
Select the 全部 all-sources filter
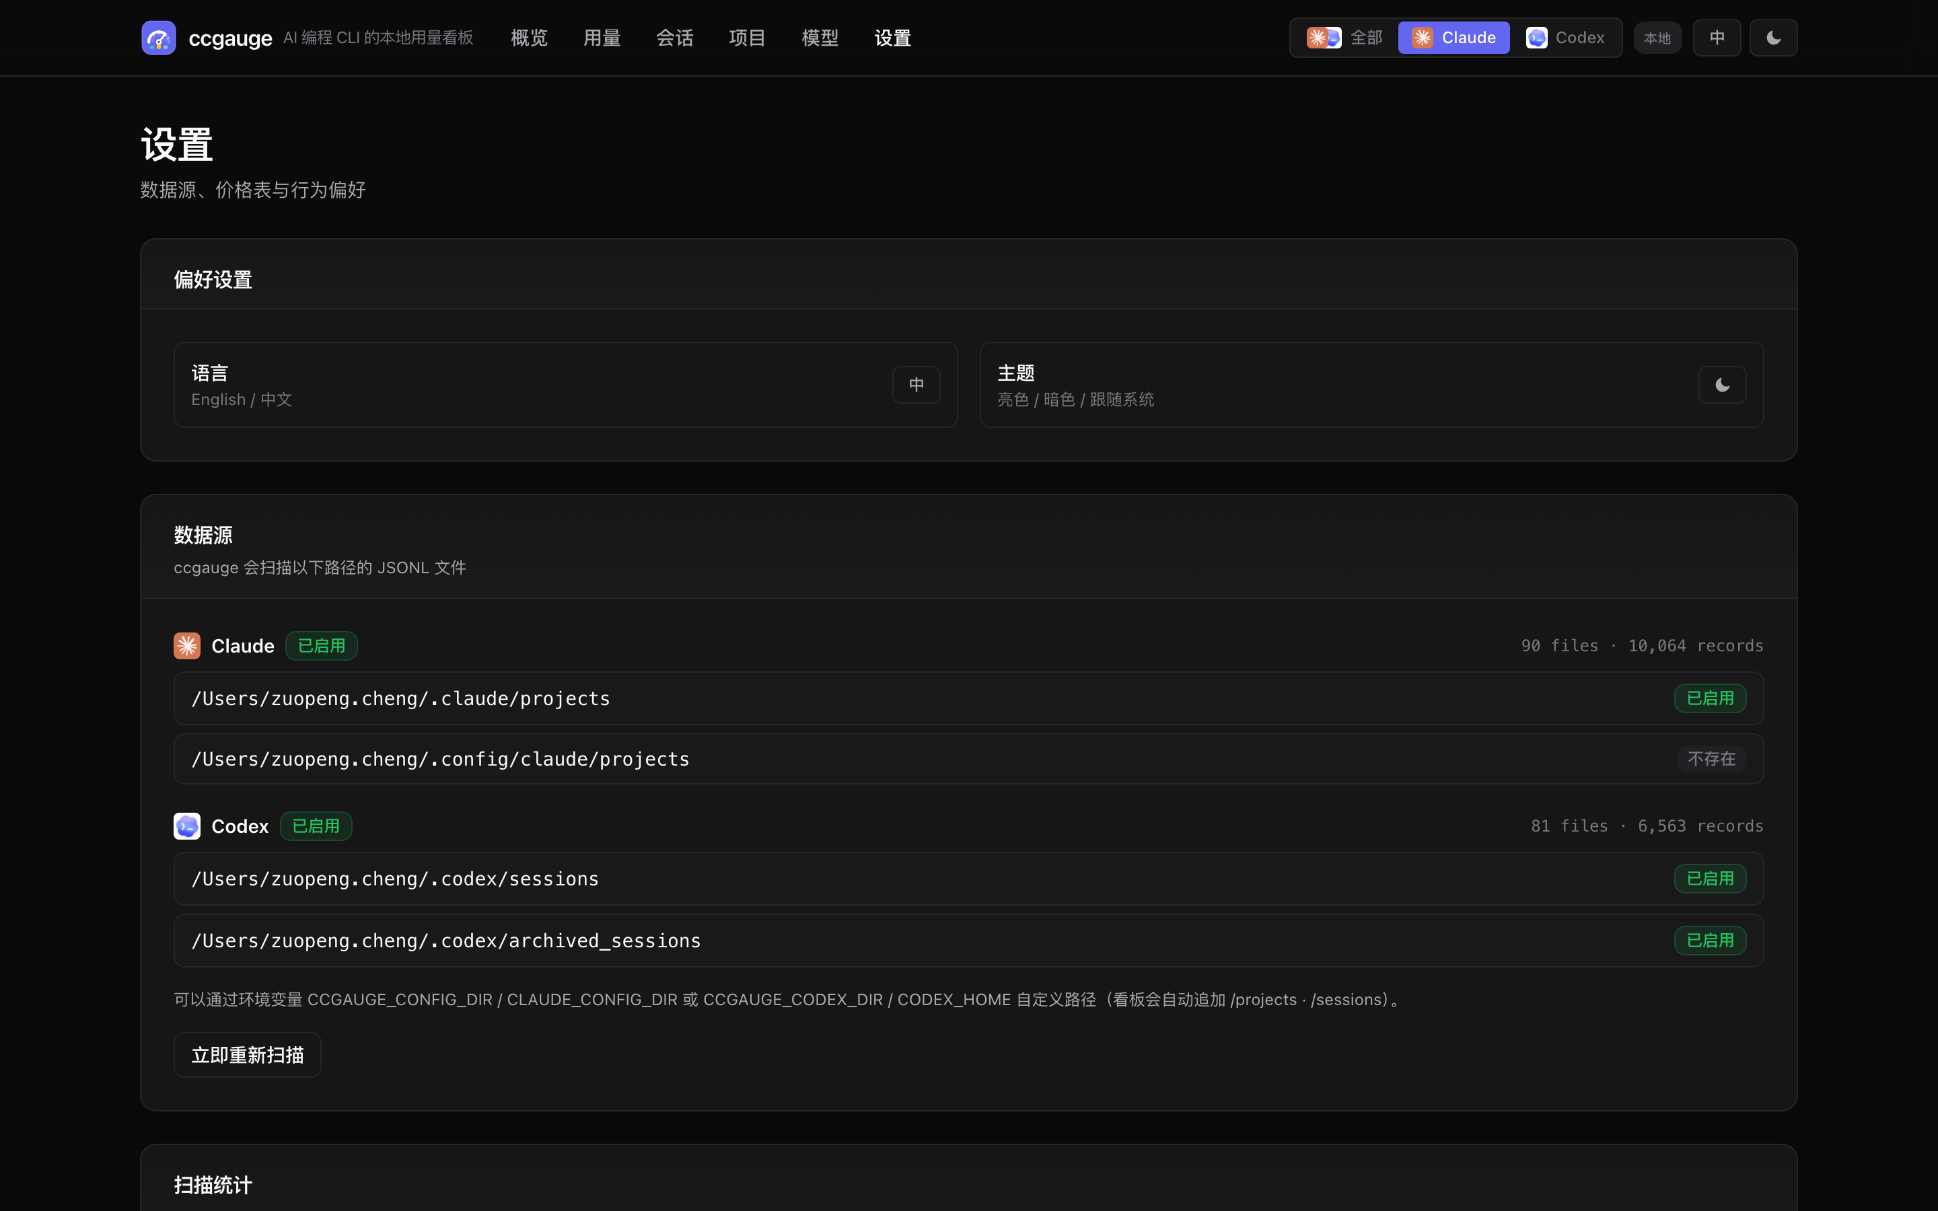(x=1344, y=38)
